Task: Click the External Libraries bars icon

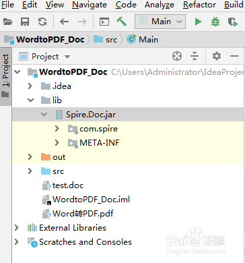Action: click(x=32, y=228)
